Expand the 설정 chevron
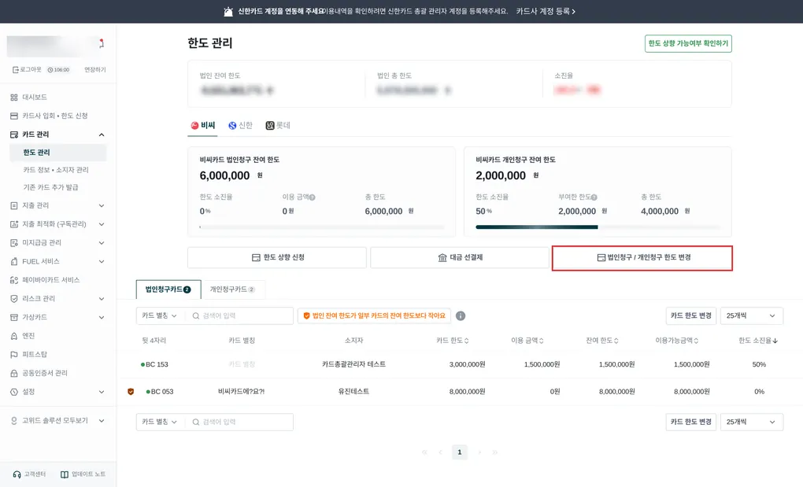 tap(102, 392)
